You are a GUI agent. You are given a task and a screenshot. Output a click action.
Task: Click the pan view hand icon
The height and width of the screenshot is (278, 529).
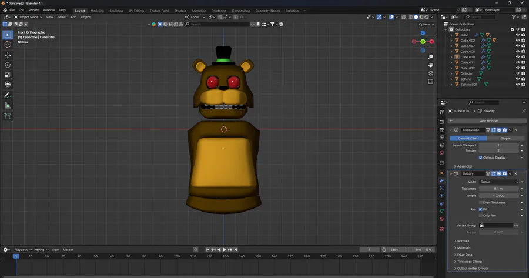[x=430, y=65]
